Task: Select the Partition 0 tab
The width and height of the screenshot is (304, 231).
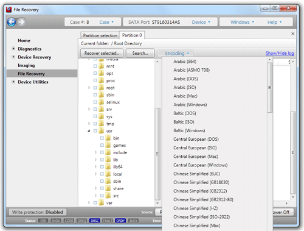Action: tap(132, 35)
